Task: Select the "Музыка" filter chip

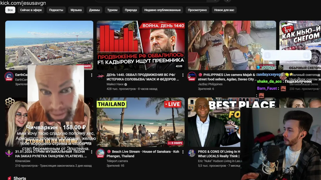Action: [76, 10]
